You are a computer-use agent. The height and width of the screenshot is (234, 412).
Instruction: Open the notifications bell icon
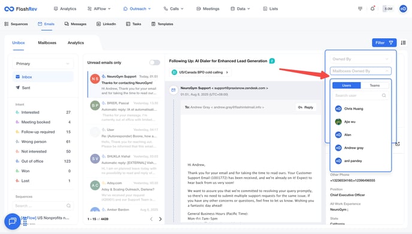click(372, 8)
